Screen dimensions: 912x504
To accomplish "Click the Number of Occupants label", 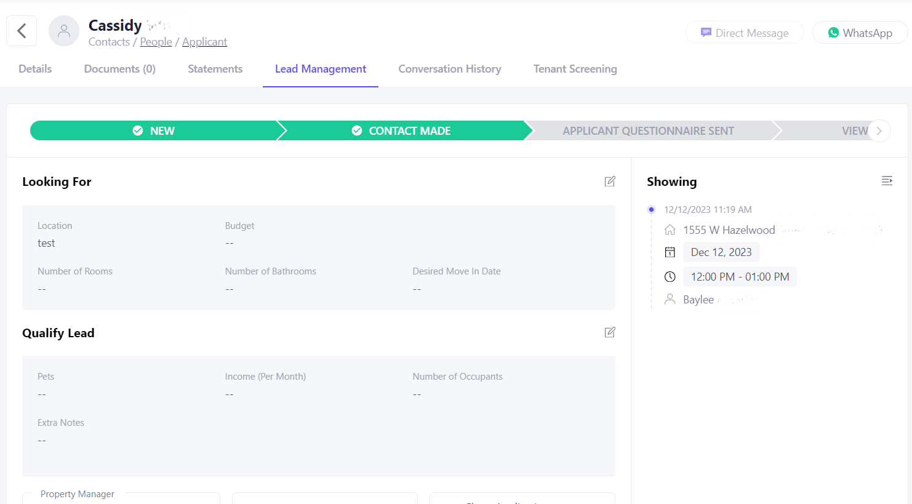I will click(457, 377).
